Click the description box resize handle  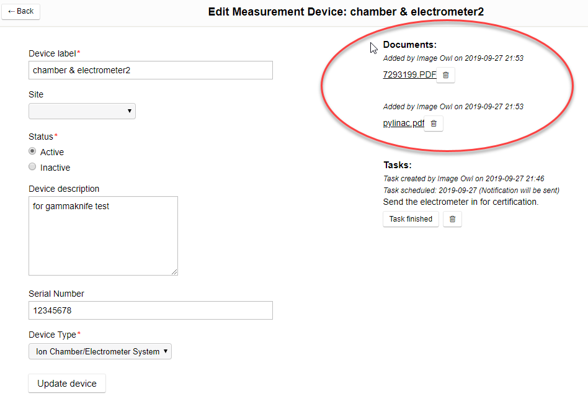point(174,271)
